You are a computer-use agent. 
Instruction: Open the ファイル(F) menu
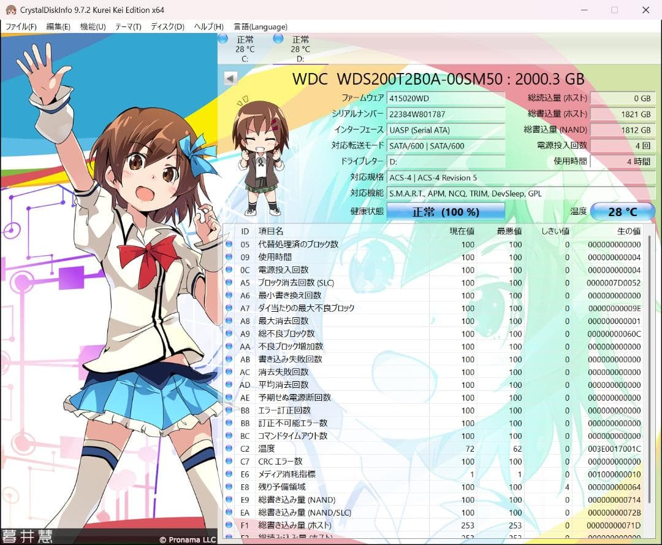[x=21, y=26]
